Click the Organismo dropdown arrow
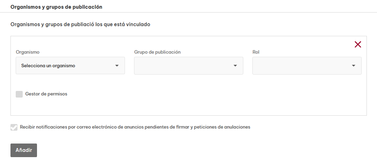377x162 pixels. 117,66
